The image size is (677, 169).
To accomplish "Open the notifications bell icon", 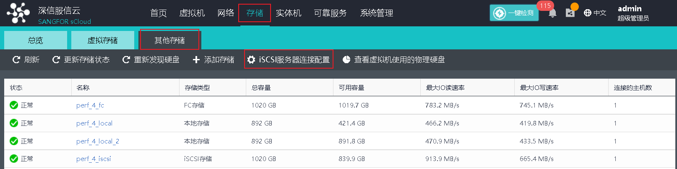I will tap(552, 13).
